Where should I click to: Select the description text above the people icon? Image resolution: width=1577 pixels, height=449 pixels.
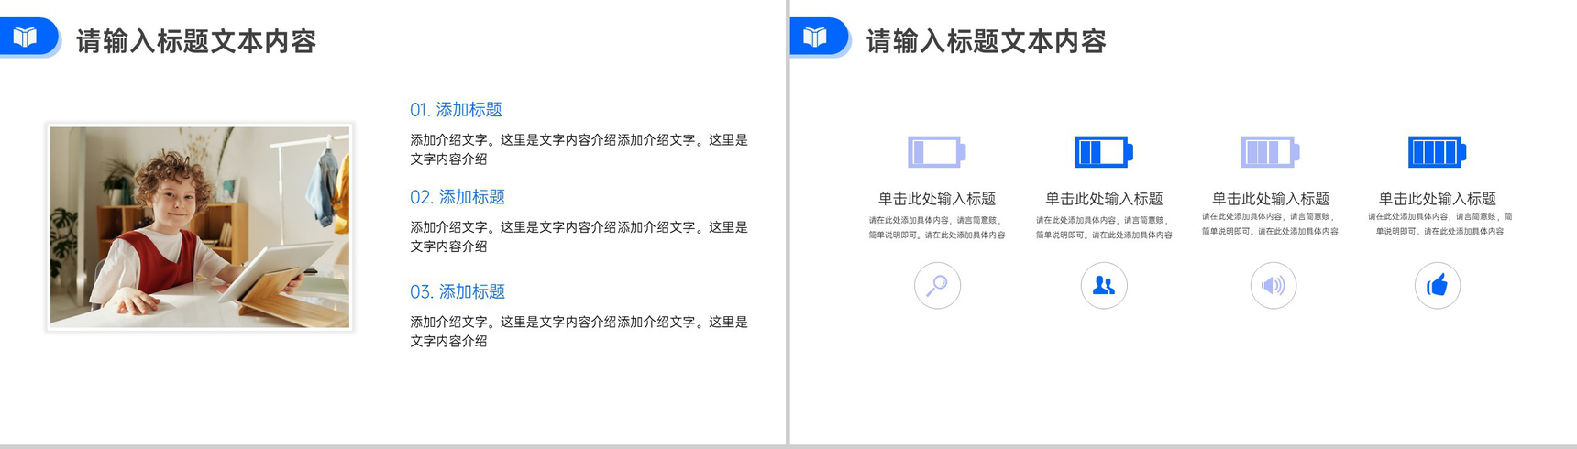click(1104, 227)
